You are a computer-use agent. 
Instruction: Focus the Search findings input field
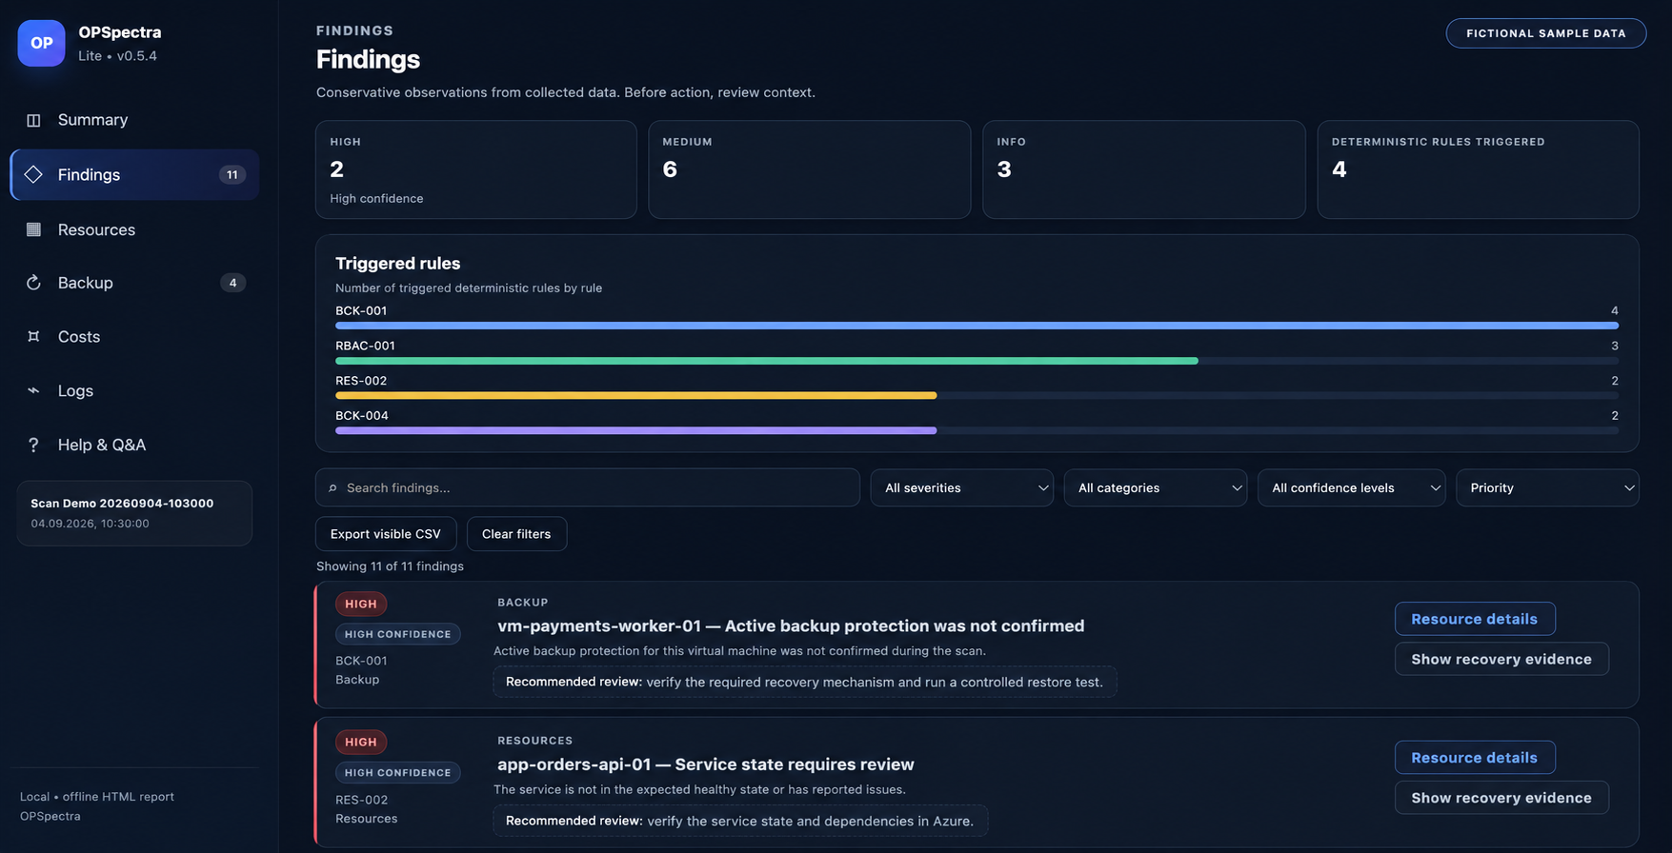pos(588,487)
